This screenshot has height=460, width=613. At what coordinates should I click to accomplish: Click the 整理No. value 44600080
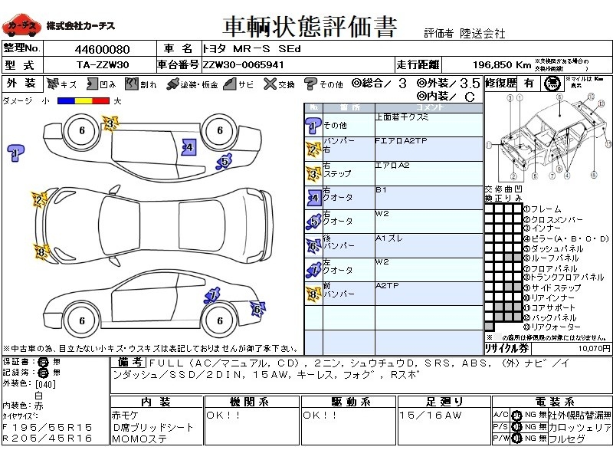tap(103, 49)
